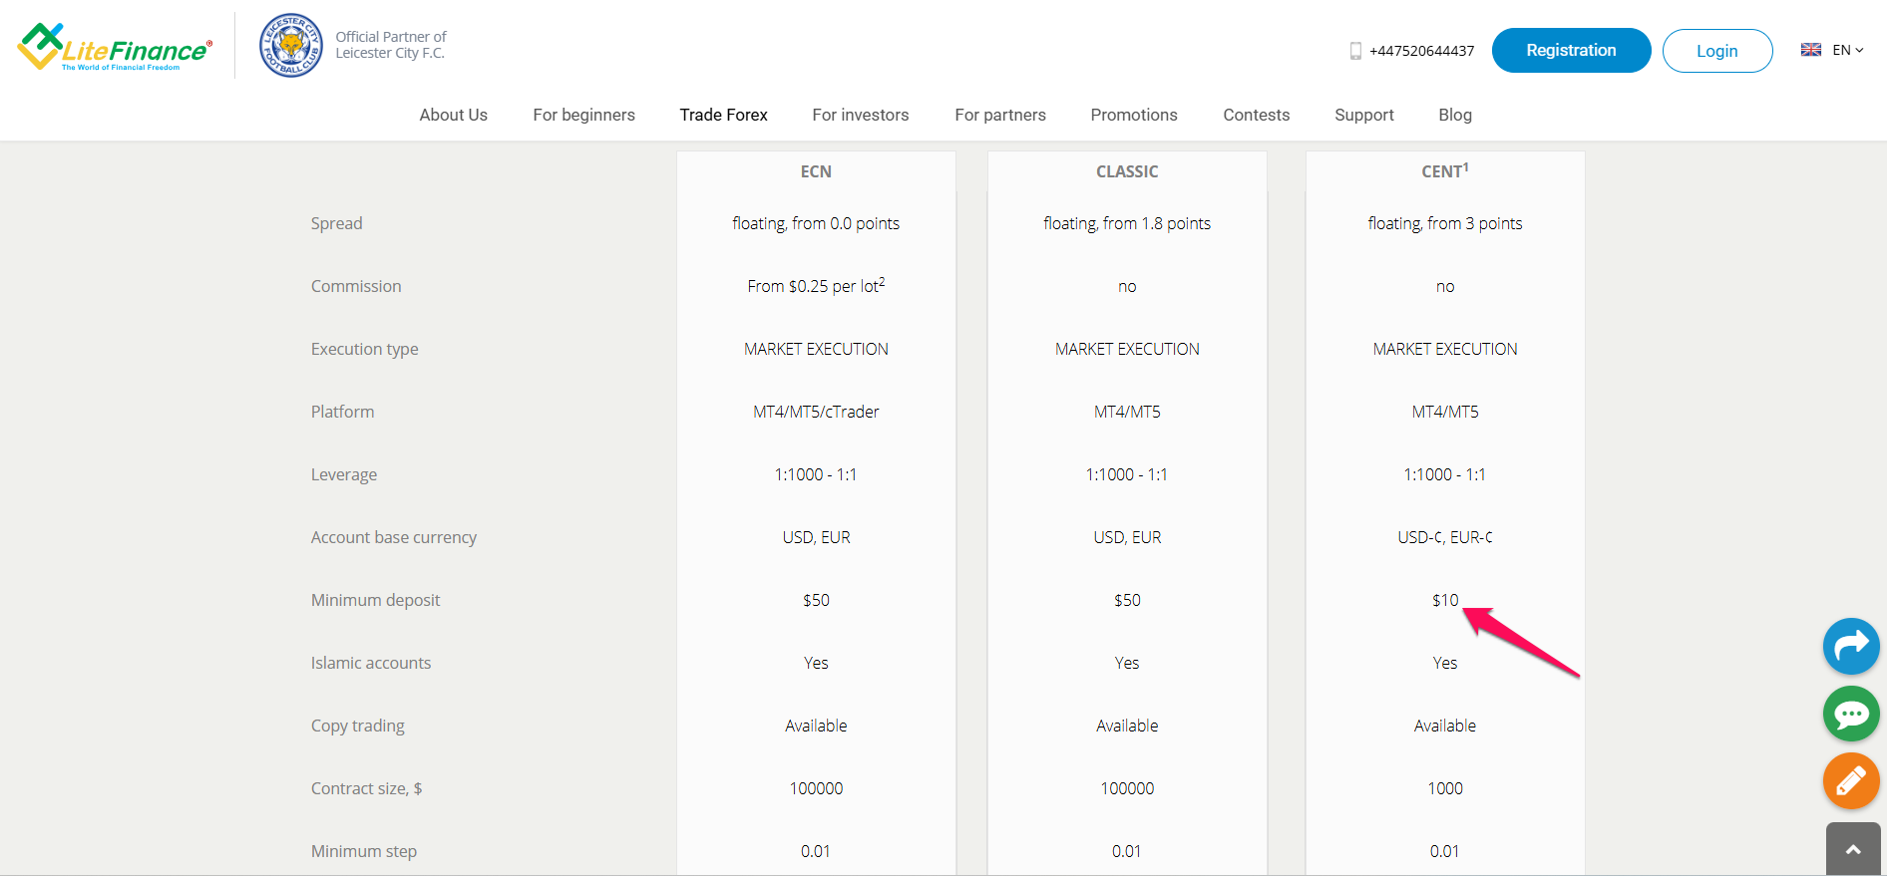Click 'From $0.25 per lot' commission value

pos(816,286)
